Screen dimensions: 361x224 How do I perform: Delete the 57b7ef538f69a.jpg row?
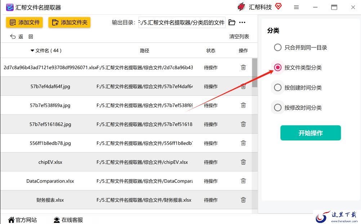pos(243,105)
